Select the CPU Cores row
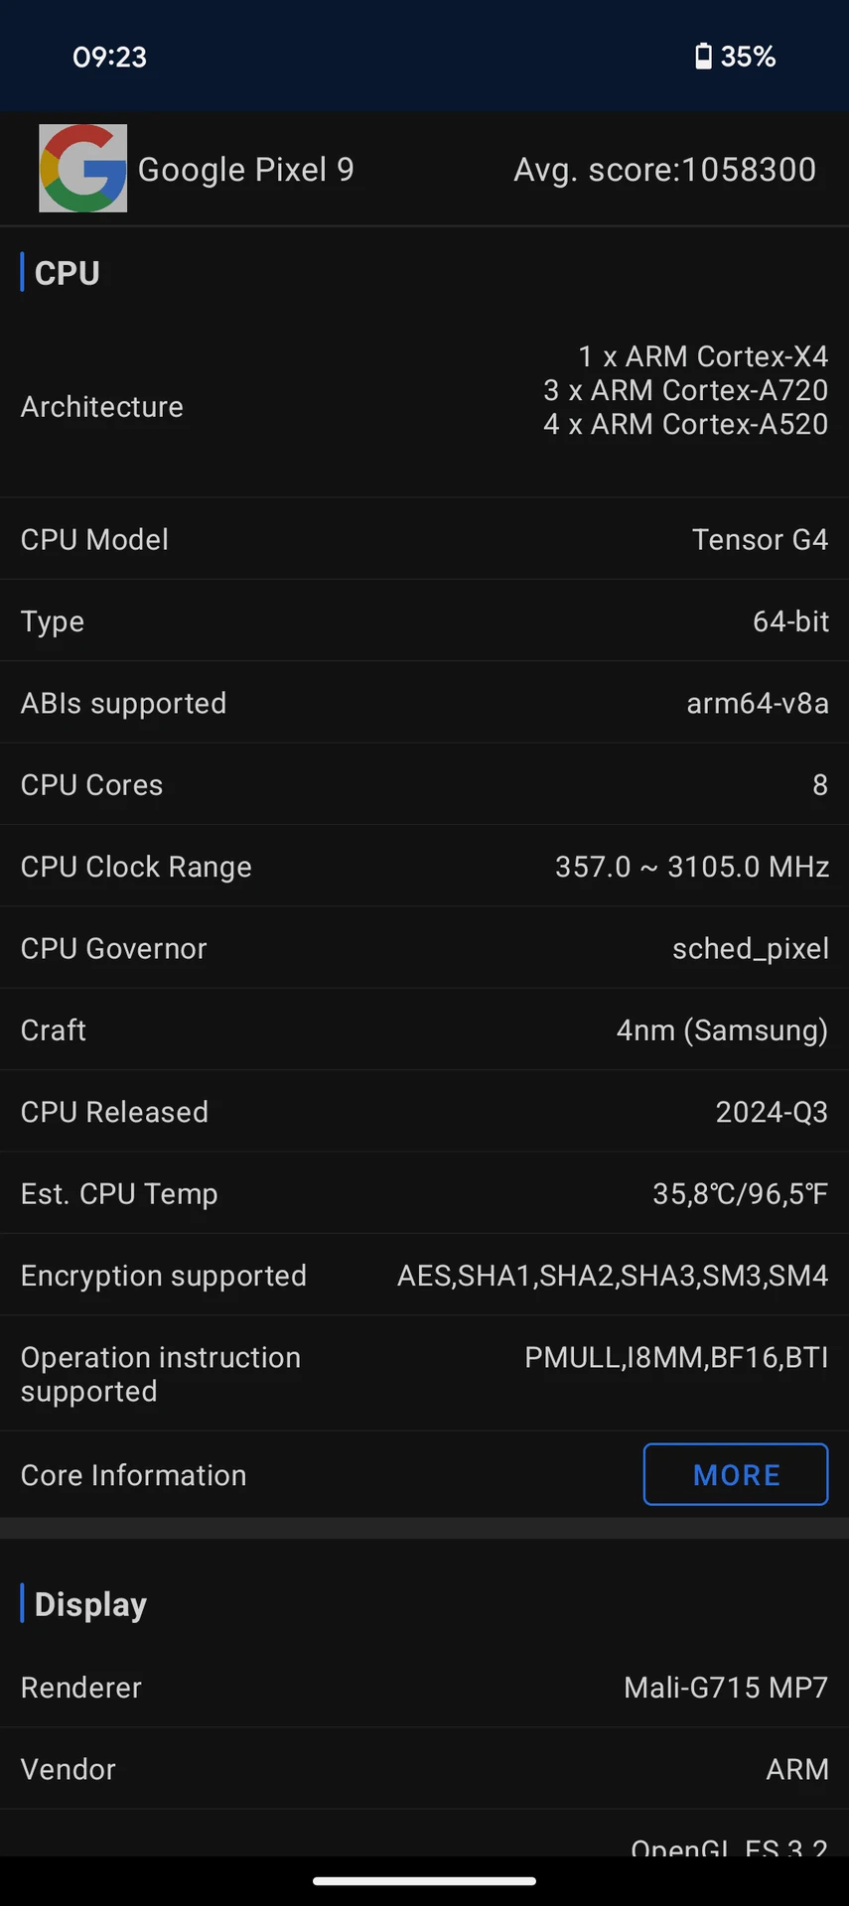Image resolution: width=849 pixels, height=1906 pixels. [x=424, y=784]
